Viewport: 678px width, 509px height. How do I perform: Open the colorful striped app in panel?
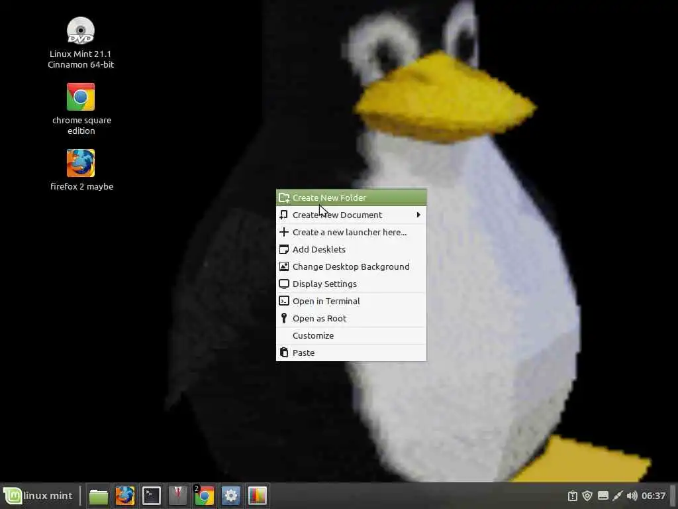[258, 496]
